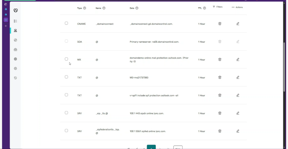
Task: Open the rows-per-page dropdown
Action: pos(178,148)
